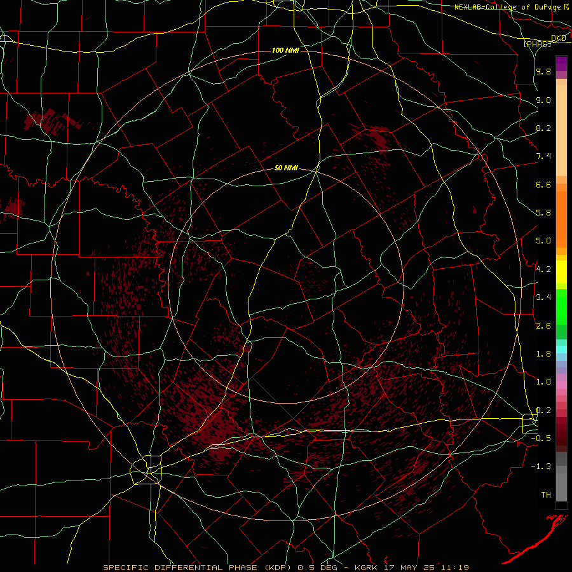
Task: Select the 2.6 legend value
Action: 543,326
